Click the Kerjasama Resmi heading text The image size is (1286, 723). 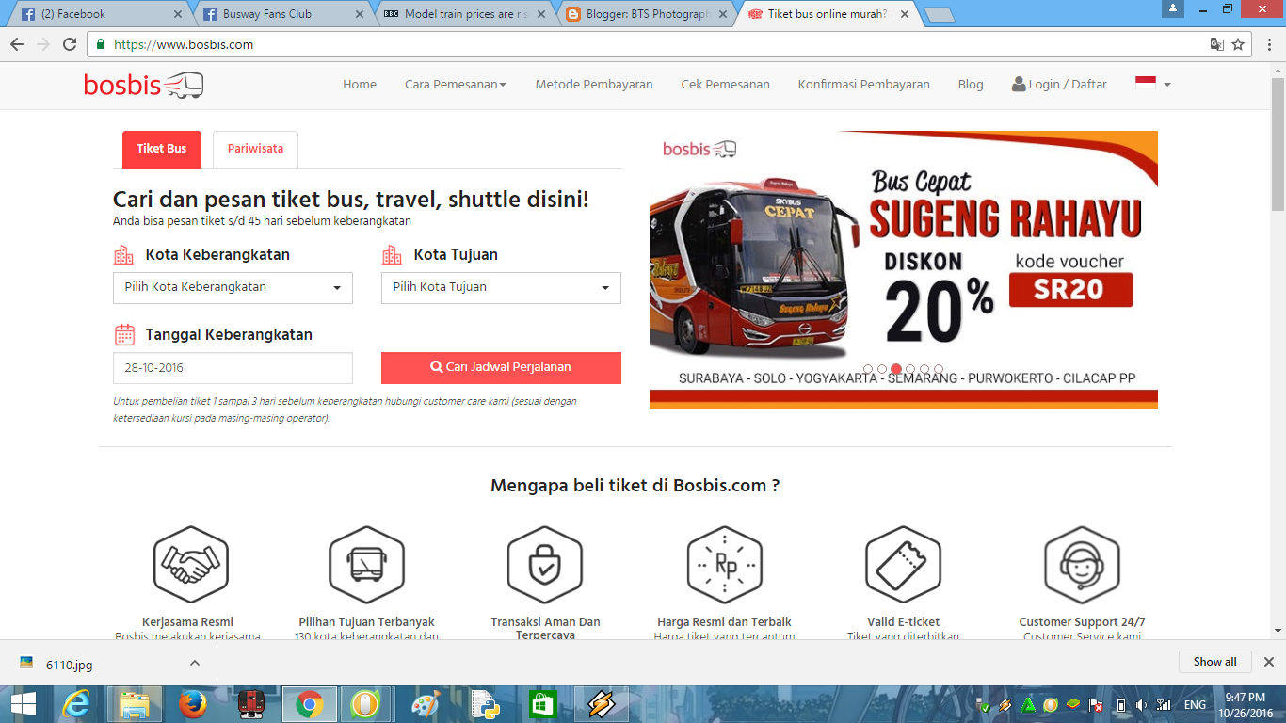point(187,622)
